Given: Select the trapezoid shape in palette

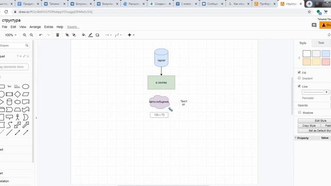Looking at the screenshot, I should coord(18,110).
